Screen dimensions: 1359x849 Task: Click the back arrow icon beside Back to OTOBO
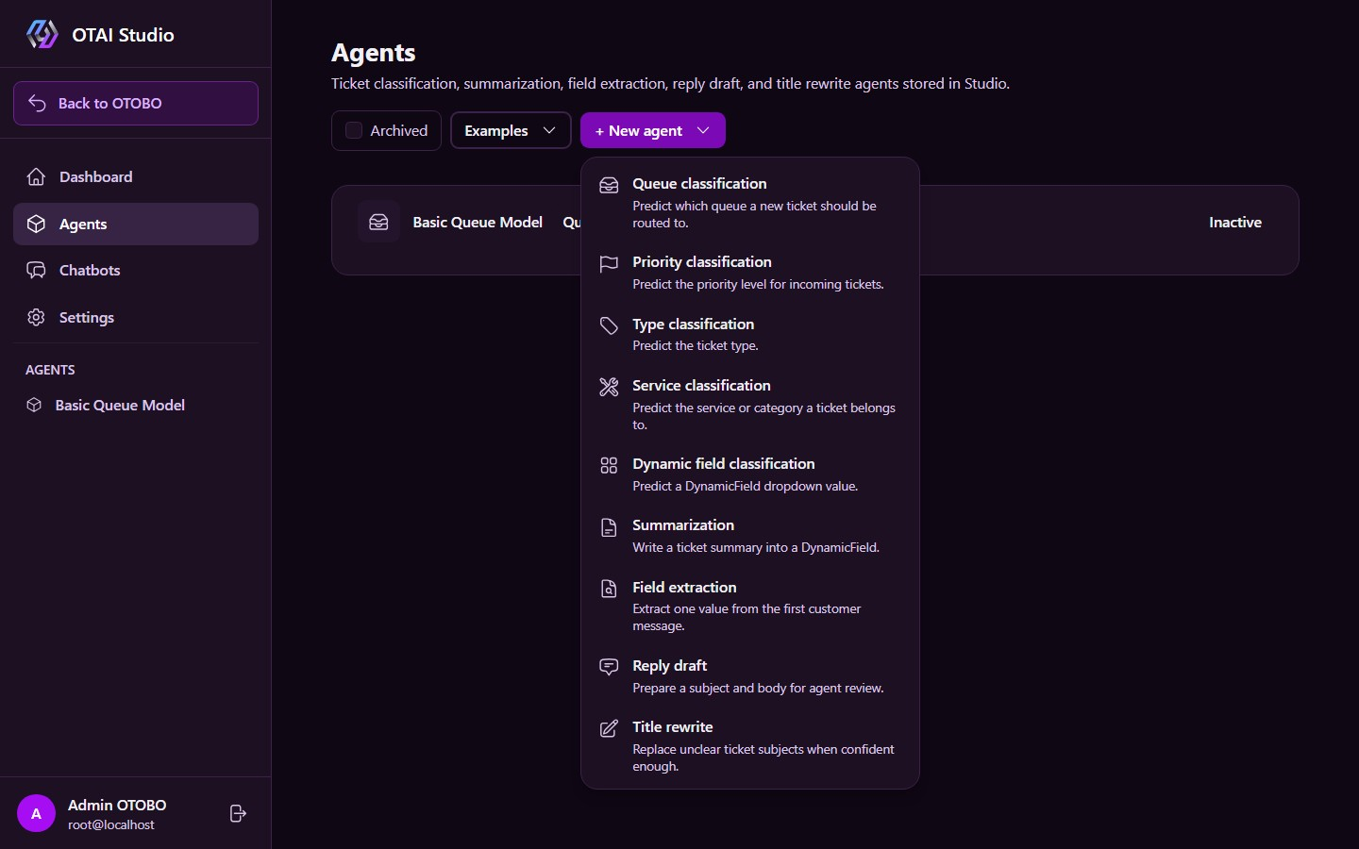37,103
